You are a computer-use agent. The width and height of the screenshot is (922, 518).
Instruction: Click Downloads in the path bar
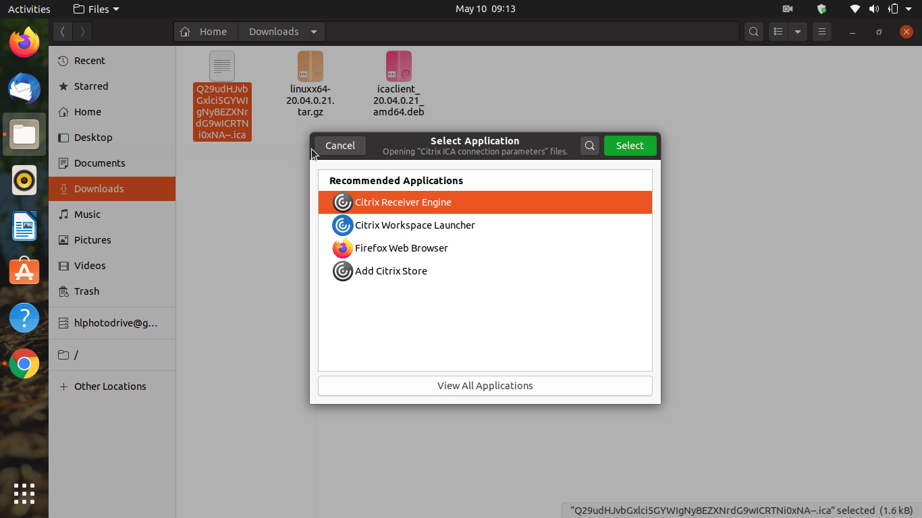click(x=274, y=32)
